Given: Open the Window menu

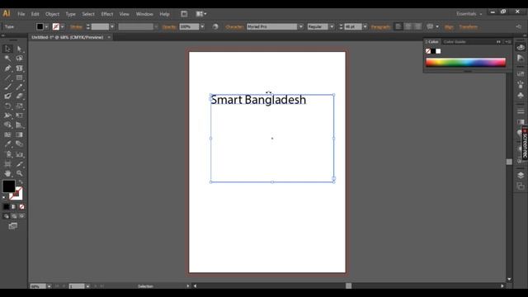Looking at the screenshot, I should pos(144,14).
